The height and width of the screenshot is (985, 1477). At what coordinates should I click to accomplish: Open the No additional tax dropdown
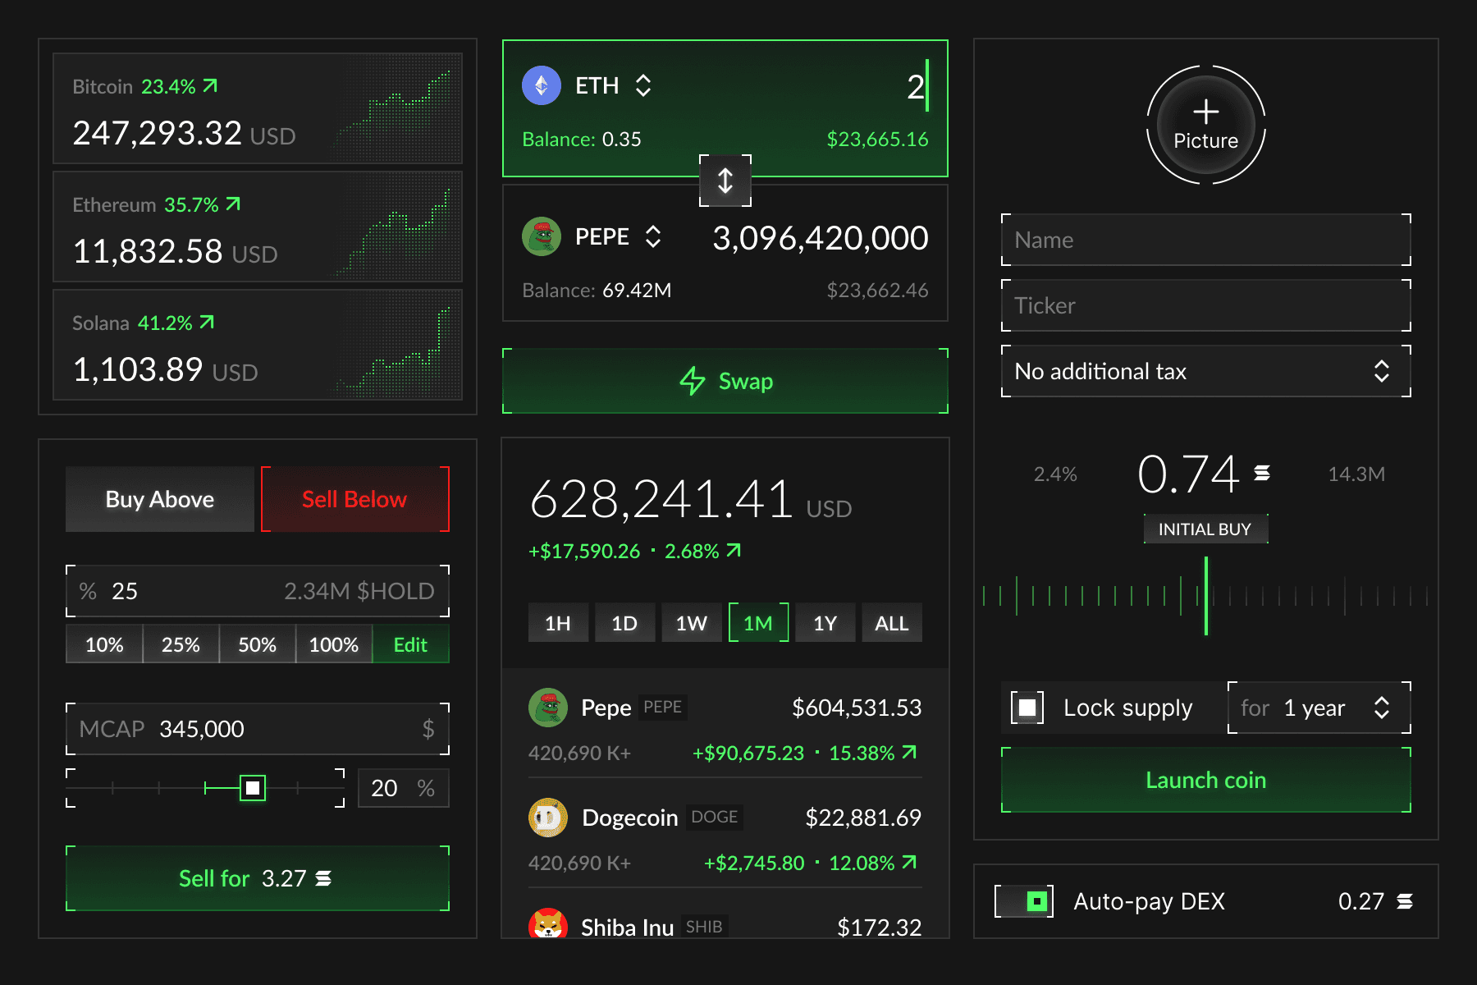tap(1206, 371)
